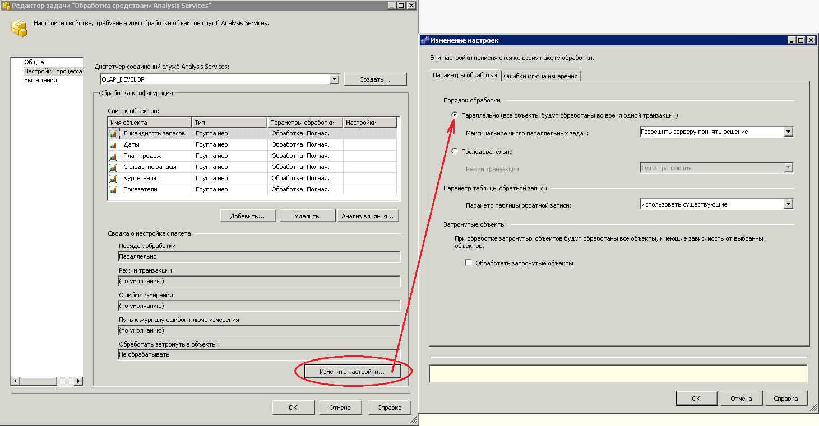Screen dimensions: 819x426
Task: Open the Использовать существующие writeback dropdown
Action: [x=789, y=204]
